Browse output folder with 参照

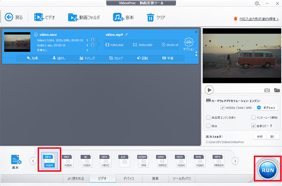coord(260,136)
